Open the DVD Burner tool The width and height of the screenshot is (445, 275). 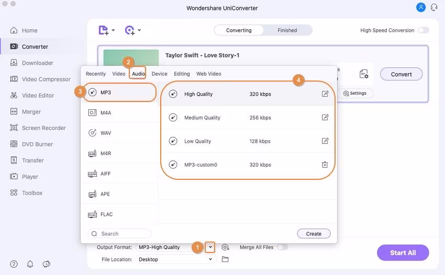[x=31, y=144]
